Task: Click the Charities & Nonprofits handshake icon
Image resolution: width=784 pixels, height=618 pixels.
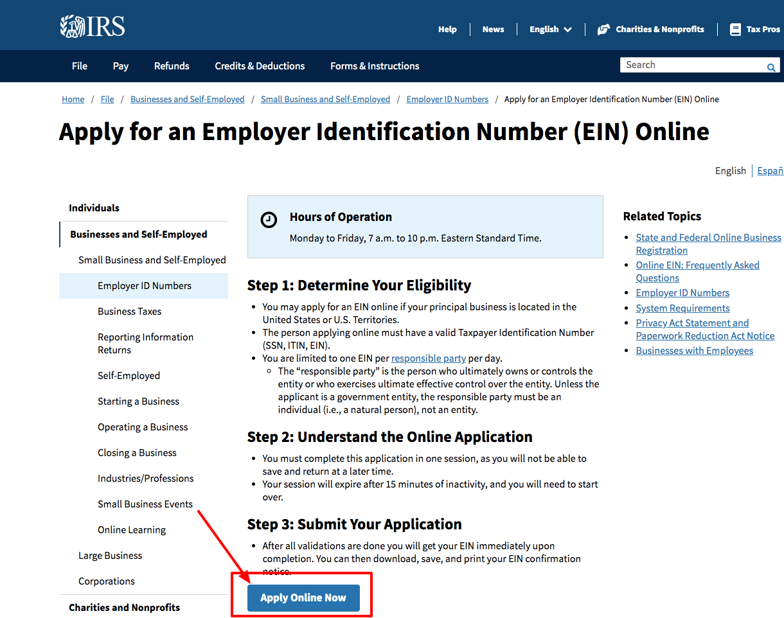Action: pyautogui.click(x=604, y=29)
